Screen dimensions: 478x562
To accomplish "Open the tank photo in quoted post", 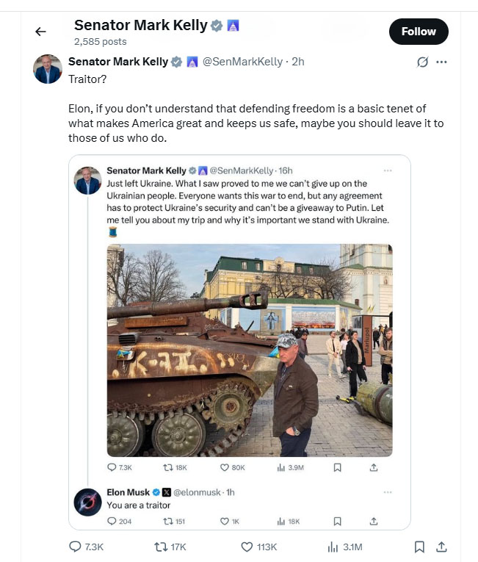I will pos(250,350).
